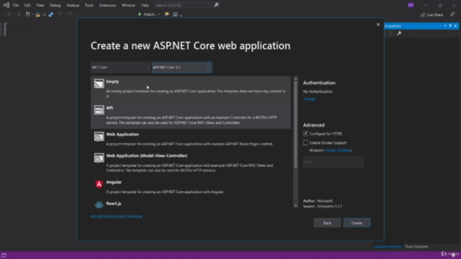Click the search magnifier icon
The image size is (461, 259).
point(216,5)
